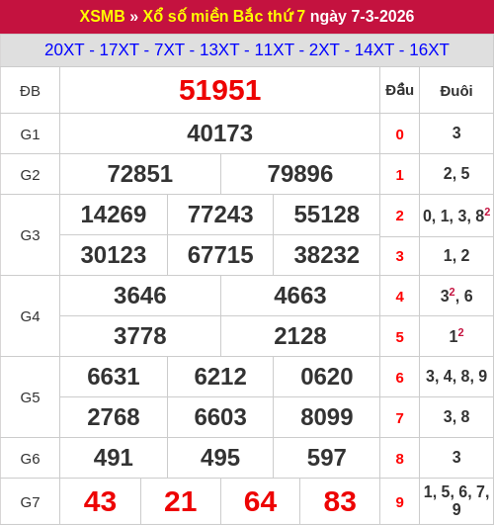
Task: Select G6 number 495
Action: pos(220,458)
